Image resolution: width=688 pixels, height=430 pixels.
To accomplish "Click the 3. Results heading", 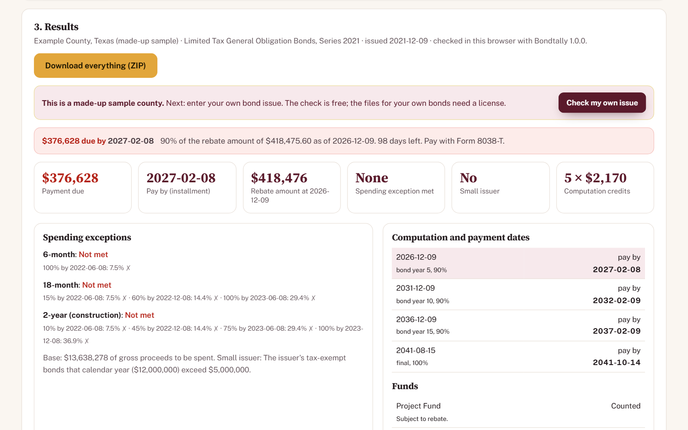I will (56, 27).
